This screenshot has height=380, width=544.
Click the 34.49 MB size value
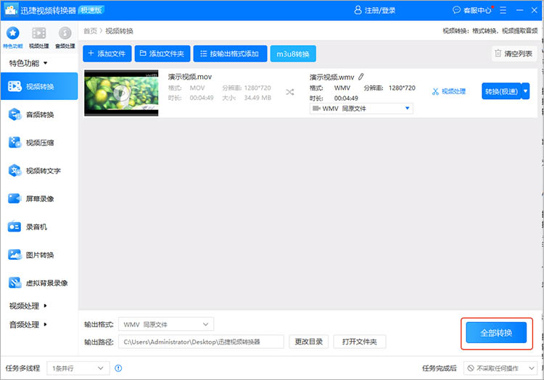(257, 98)
